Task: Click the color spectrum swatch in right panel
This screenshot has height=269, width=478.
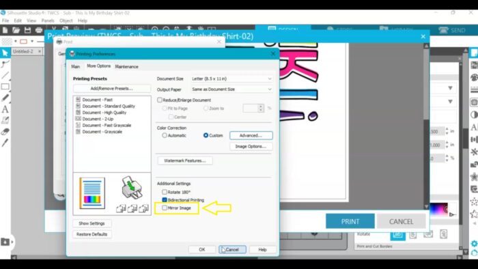Action: tap(438, 210)
